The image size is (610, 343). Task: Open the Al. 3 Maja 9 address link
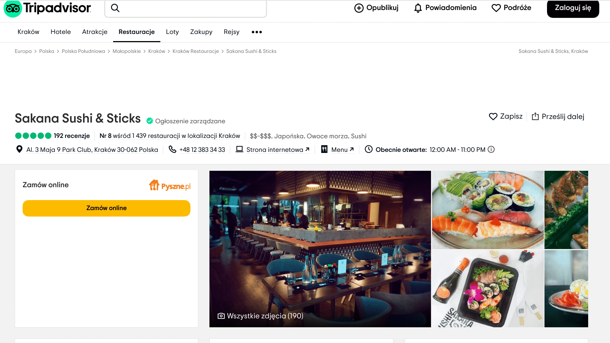click(92, 150)
